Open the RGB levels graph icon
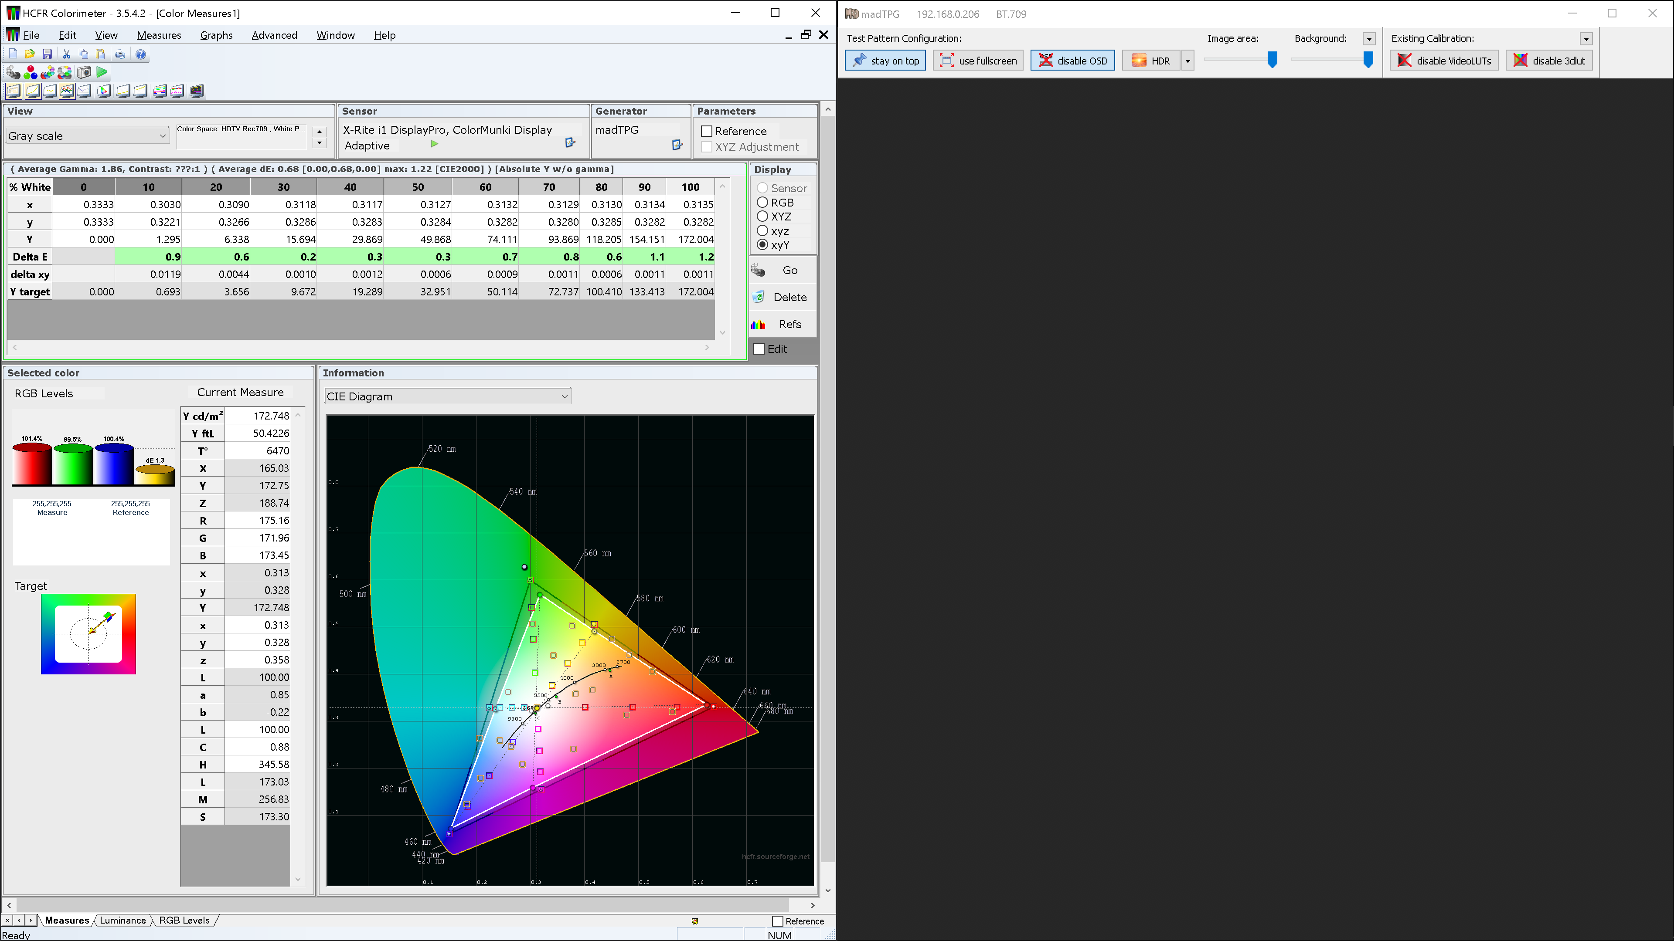The height and width of the screenshot is (941, 1674). point(67,91)
